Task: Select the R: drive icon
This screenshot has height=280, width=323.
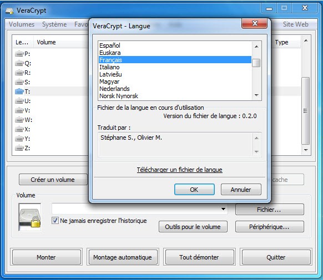Action: coord(19,73)
